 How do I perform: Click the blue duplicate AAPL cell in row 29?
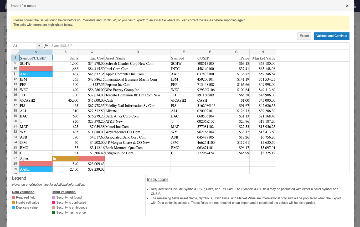click(36, 169)
